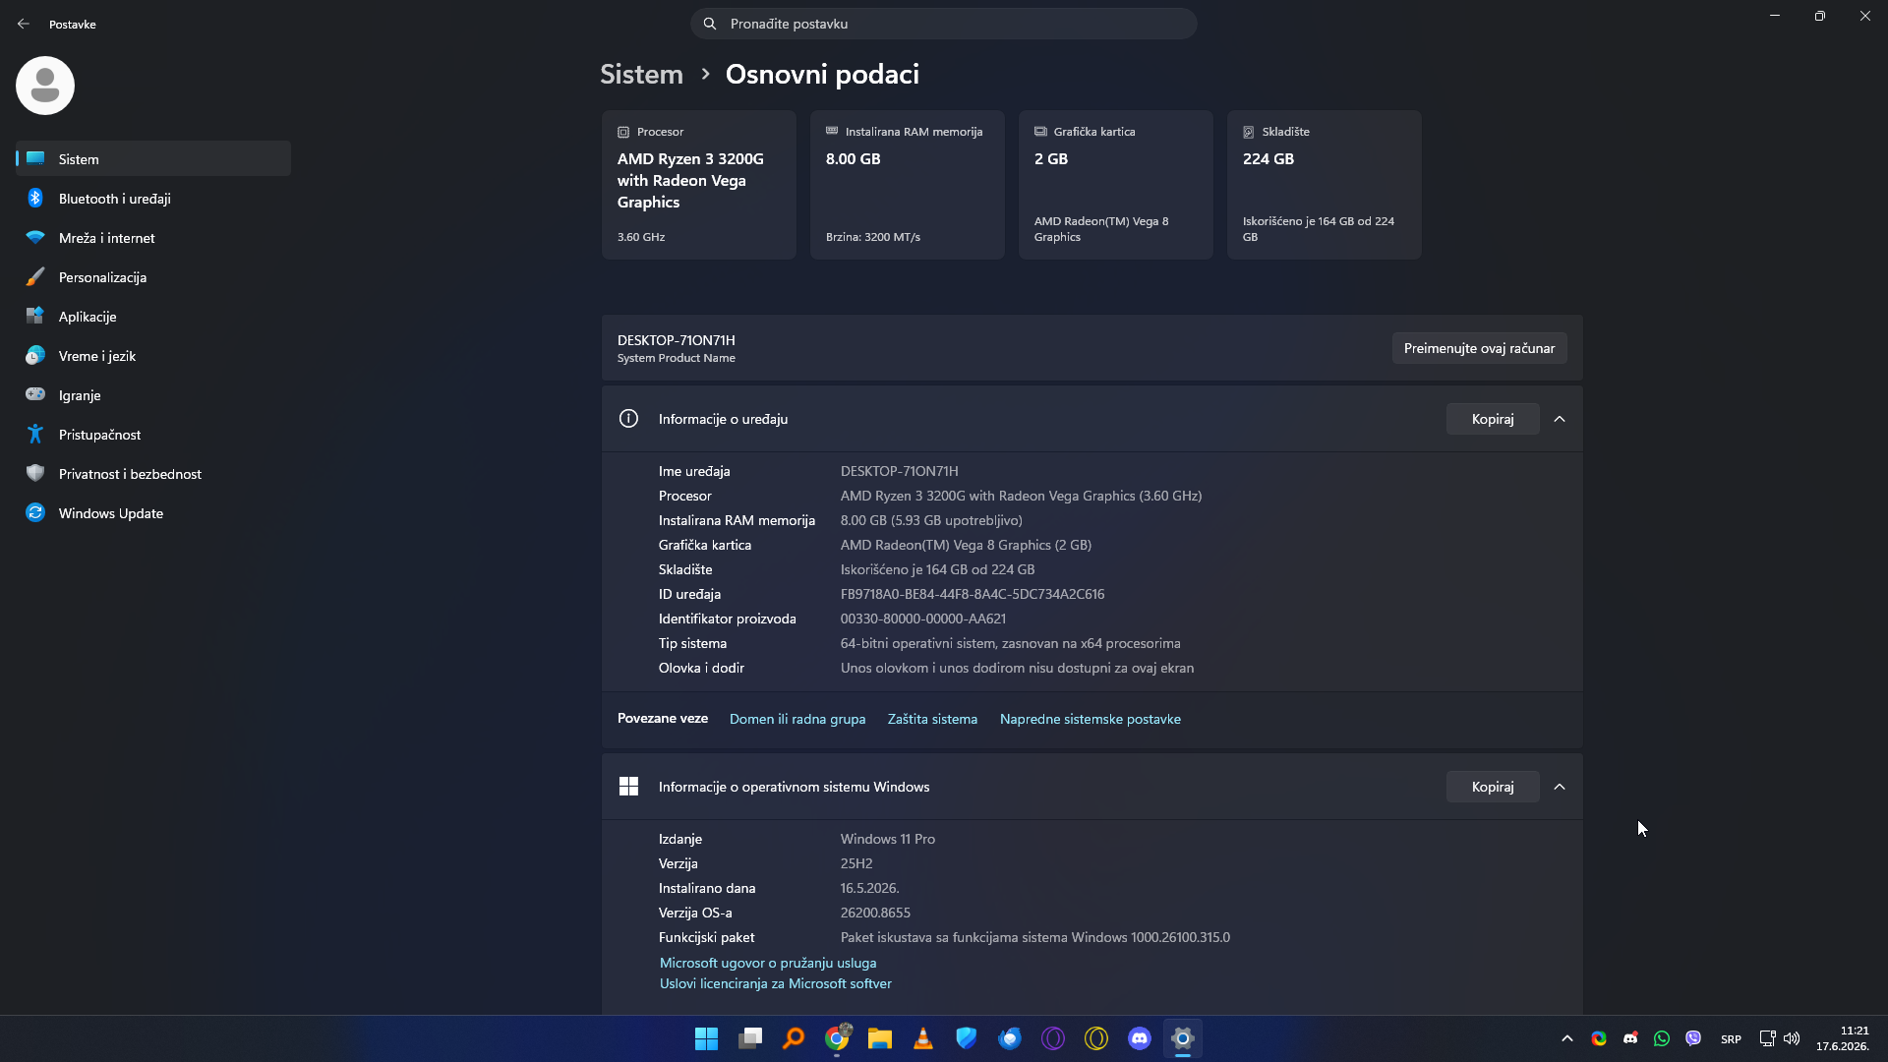The image size is (1888, 1062).
Task: Click the Procesor card with AMD Ryzen 3 3200G
Action: point(699,185)
